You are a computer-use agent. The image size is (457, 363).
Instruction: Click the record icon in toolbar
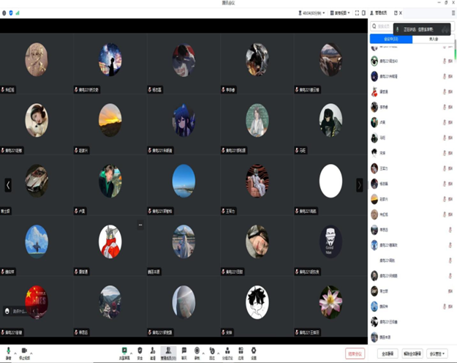tap(197, 351)
